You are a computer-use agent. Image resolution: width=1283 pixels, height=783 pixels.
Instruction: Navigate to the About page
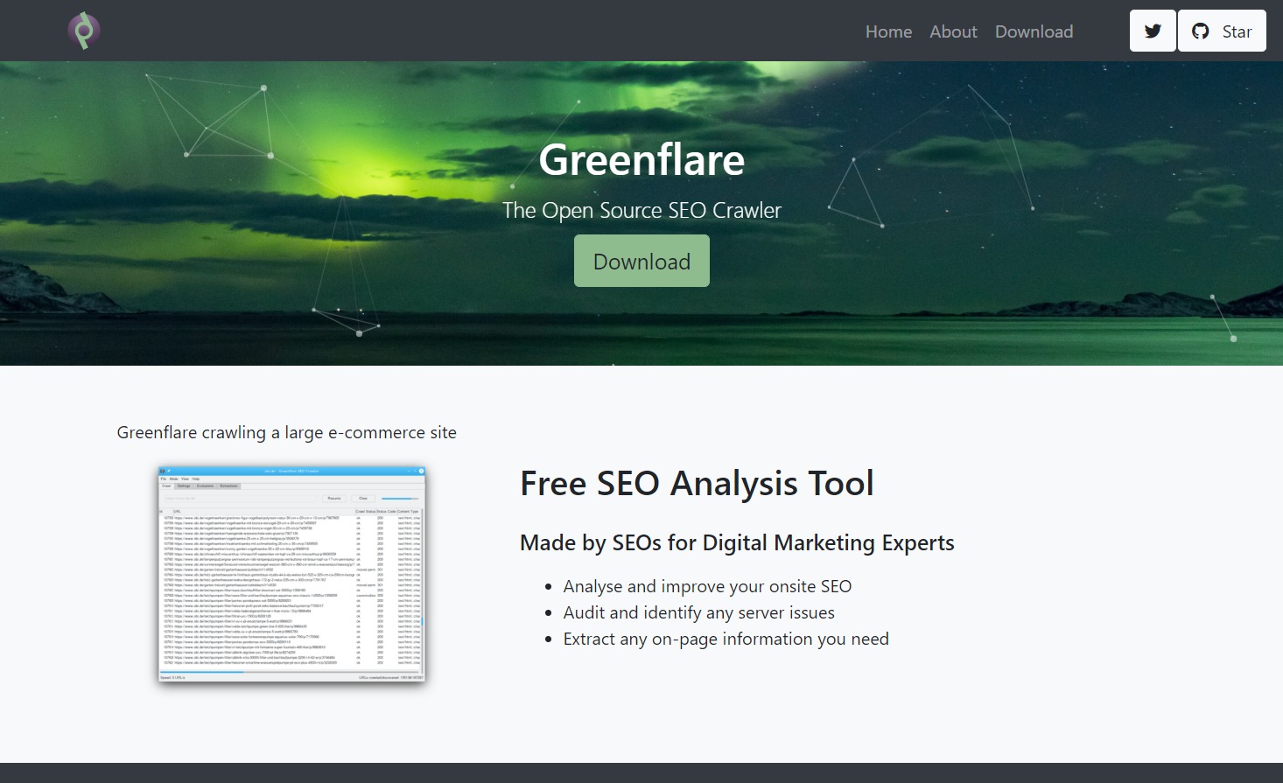(953, 31)
